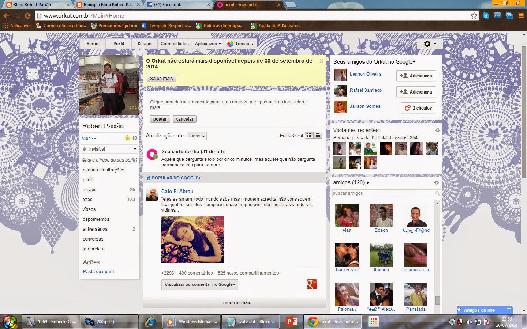This screenshot has width=527, height=329.
Task: Open Orkut settings gear menu
Action: [430, 44]
